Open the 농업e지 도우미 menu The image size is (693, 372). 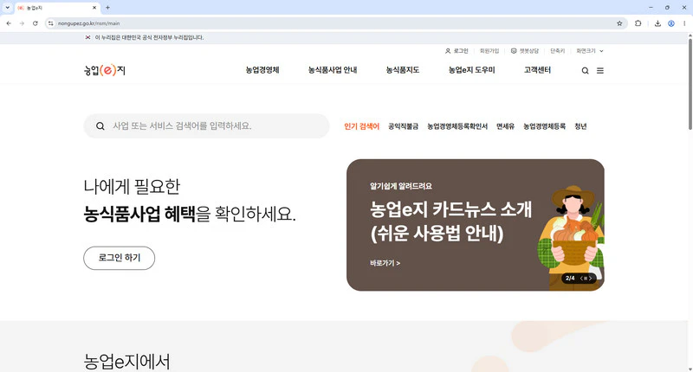pyautogui.click(x=471, y=70)
